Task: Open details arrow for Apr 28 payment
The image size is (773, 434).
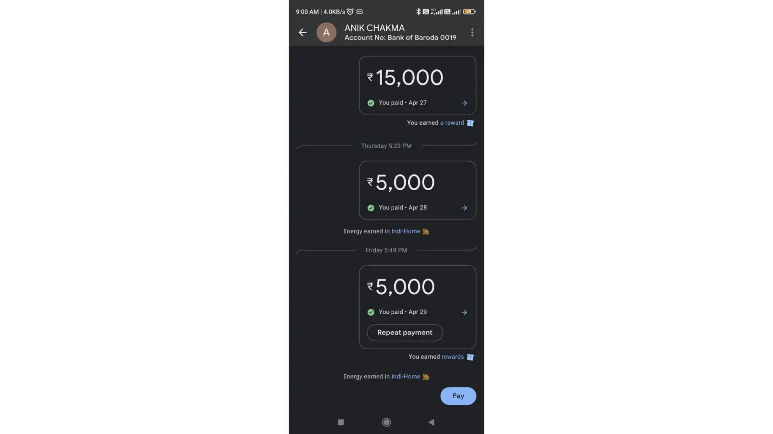Action: click(x=464, y=208)
